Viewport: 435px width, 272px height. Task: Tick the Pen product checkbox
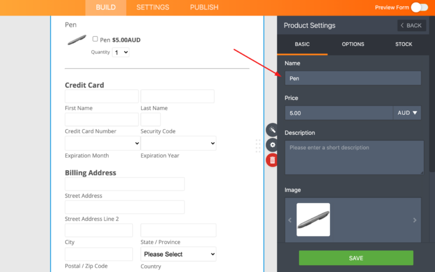click(x=95, y=39)
